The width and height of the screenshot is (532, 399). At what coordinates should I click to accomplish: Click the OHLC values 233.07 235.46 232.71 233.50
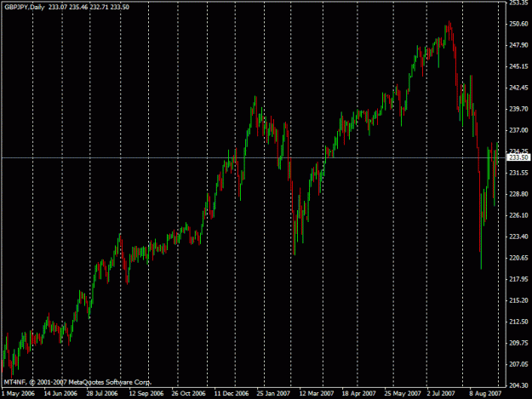pos(89,7)
